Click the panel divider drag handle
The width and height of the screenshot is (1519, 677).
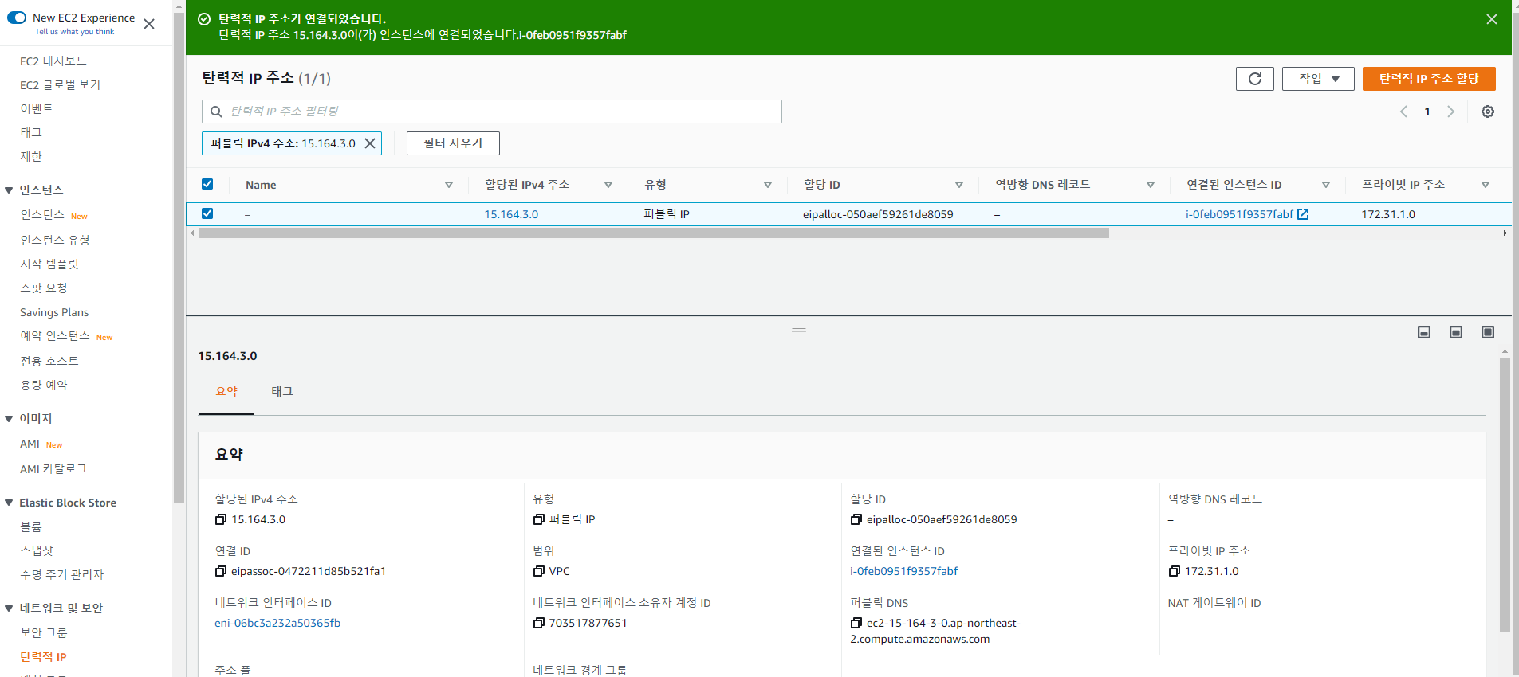[799, 330]
